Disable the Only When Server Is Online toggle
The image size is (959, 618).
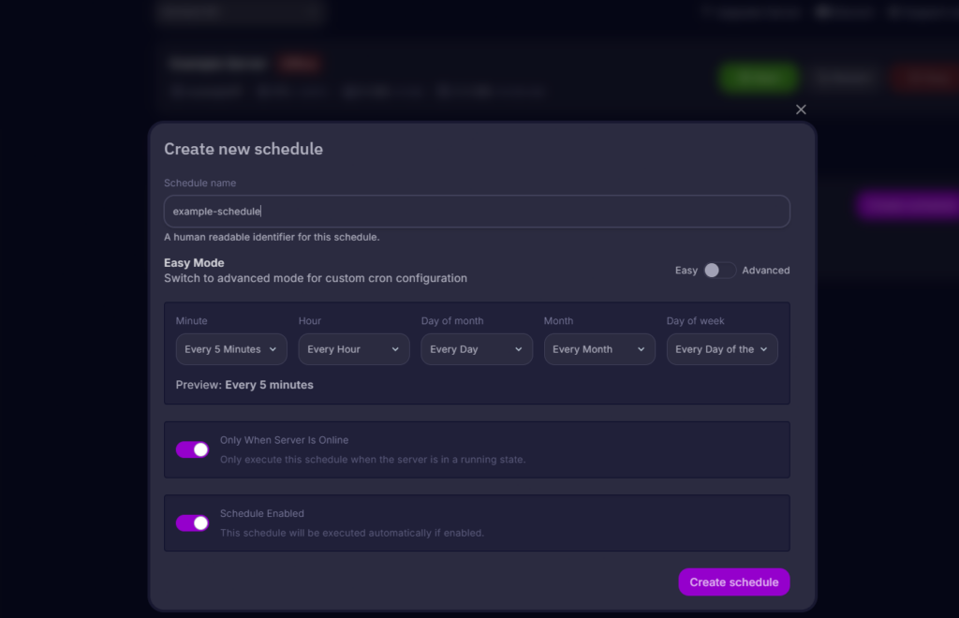coord(191,449)
